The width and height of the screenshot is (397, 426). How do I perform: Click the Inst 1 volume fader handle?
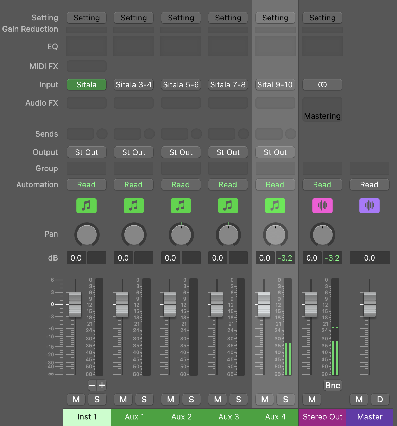(x=75, y=304)
